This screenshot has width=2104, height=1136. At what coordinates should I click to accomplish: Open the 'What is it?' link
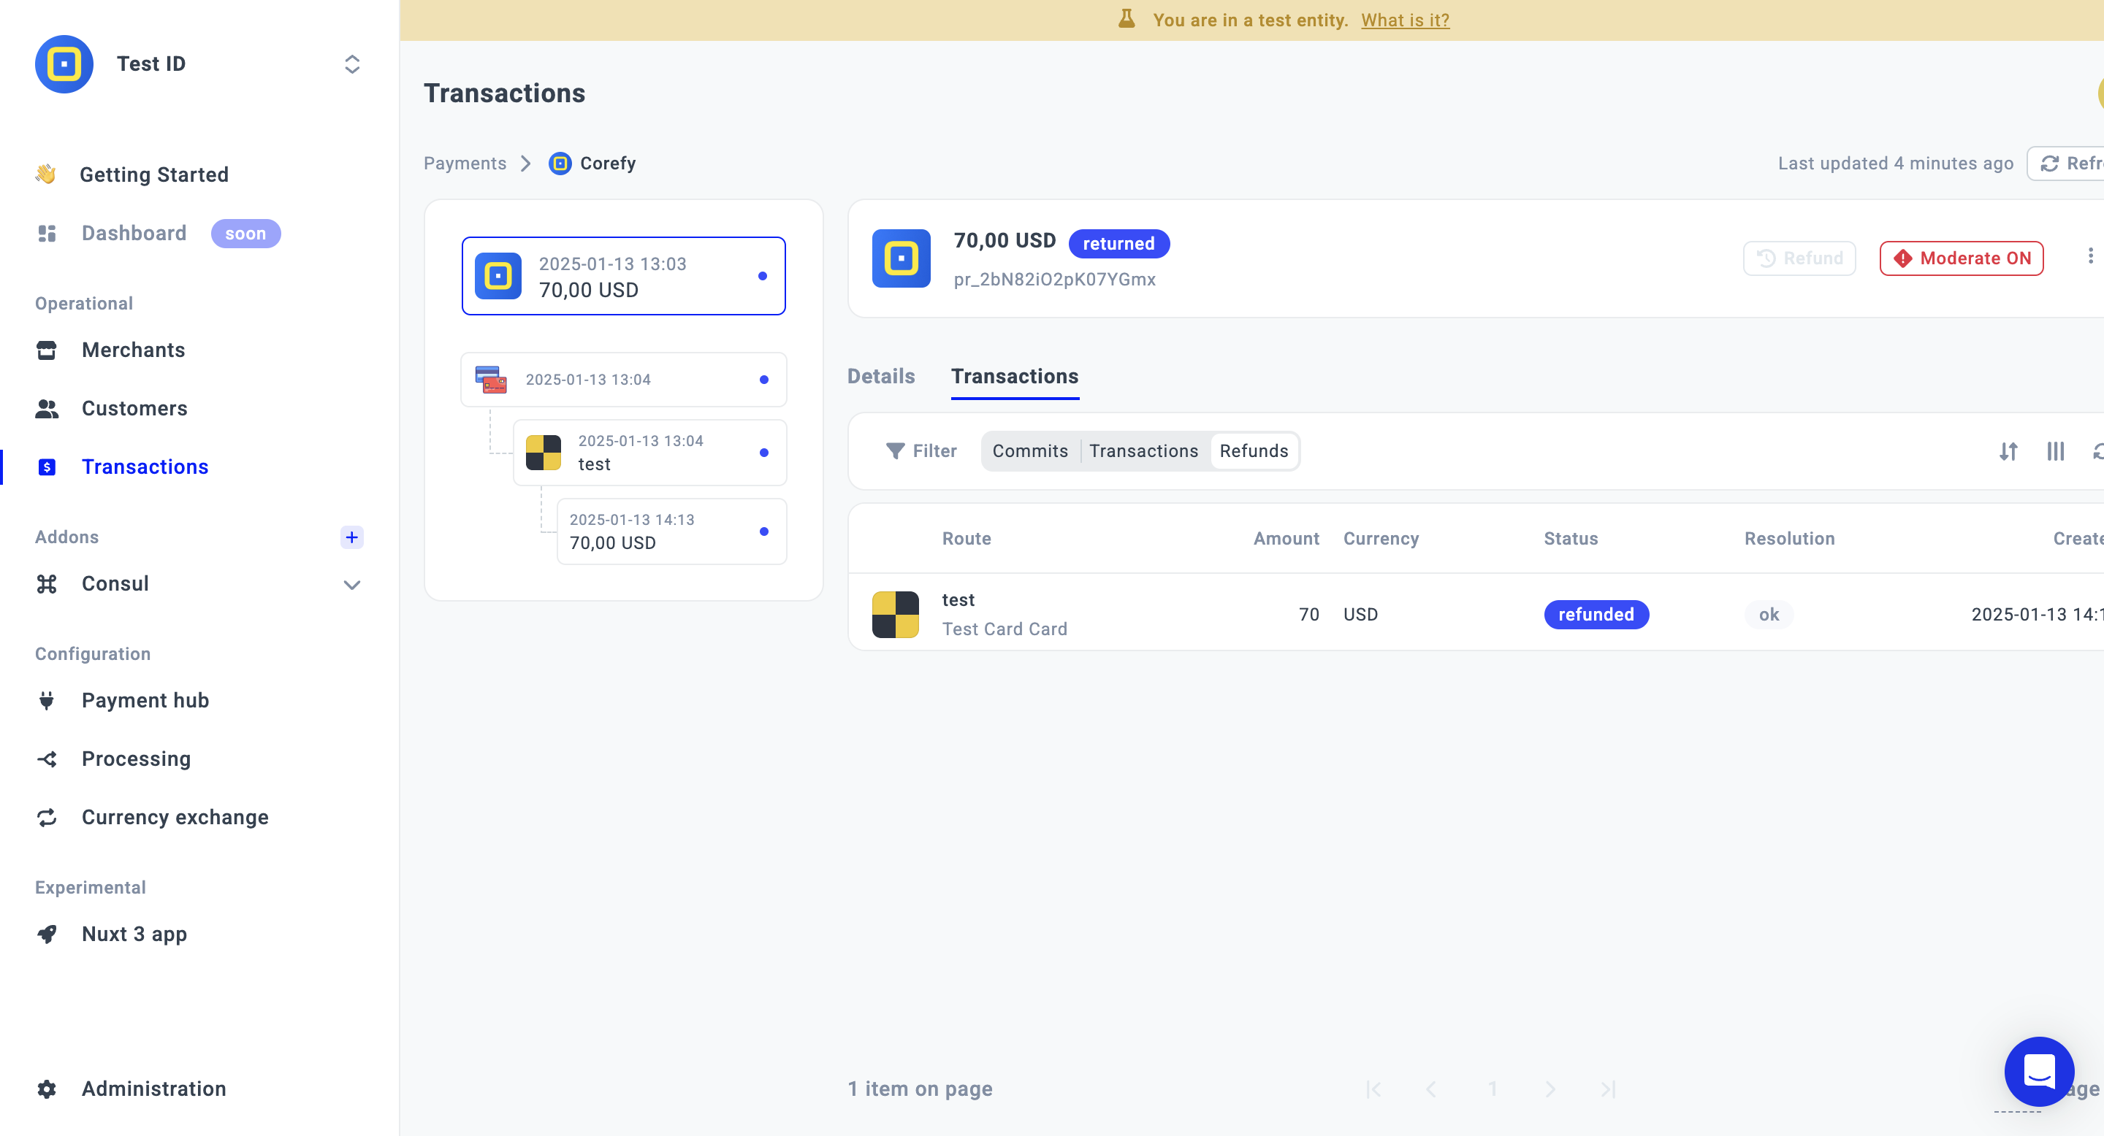[1404, 20]
